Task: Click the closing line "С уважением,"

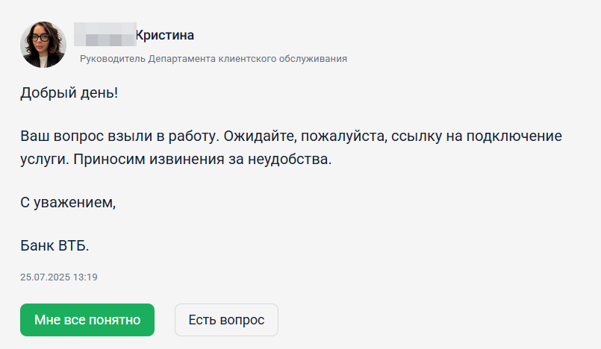Action: pyautogui.click(x=69, y=203)
